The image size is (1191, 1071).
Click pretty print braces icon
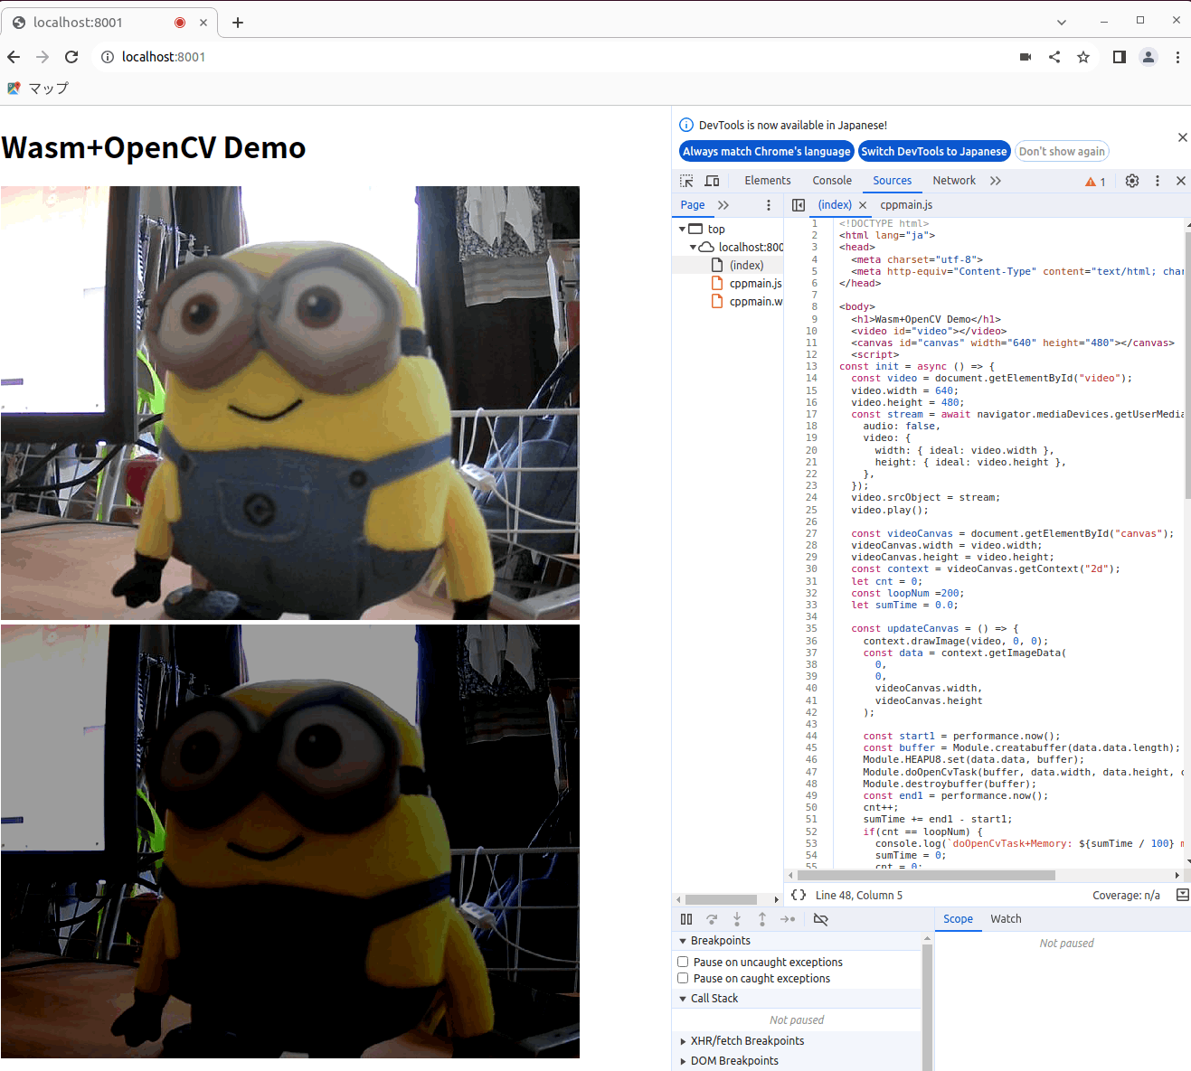(x=799, y=895)
